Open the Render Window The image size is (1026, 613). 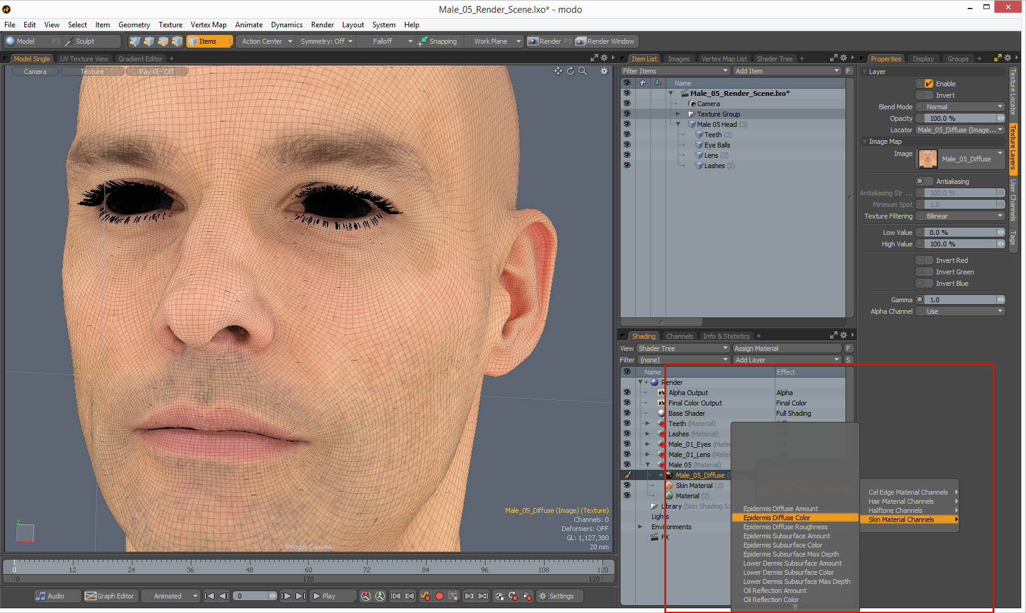coord(605,41)
